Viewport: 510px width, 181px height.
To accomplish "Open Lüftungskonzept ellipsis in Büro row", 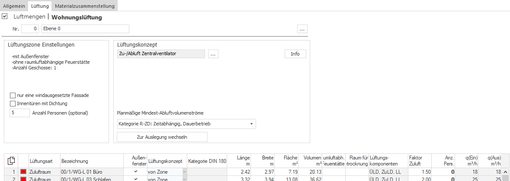I will tap(184, 172).
